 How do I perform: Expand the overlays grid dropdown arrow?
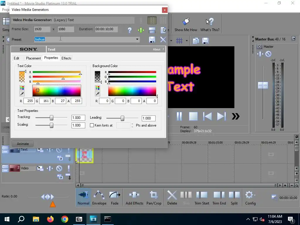coord(187,40)
